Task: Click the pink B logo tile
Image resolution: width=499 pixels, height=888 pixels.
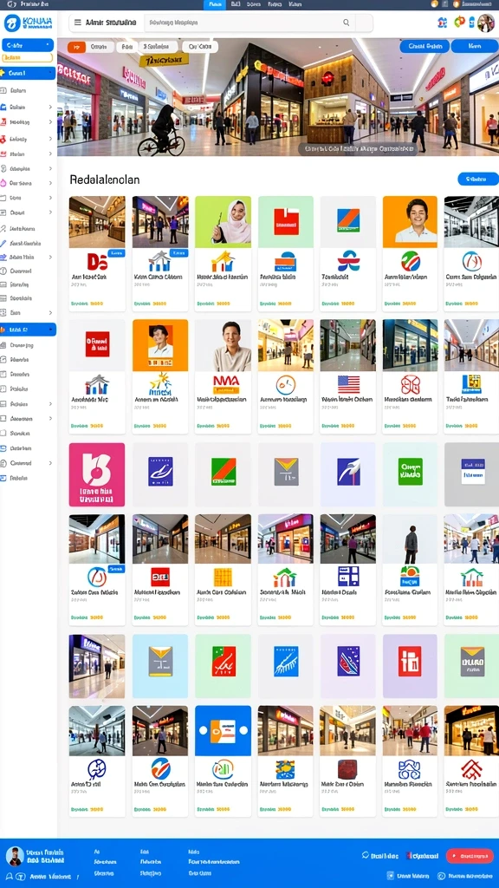Action: [97, 474]
